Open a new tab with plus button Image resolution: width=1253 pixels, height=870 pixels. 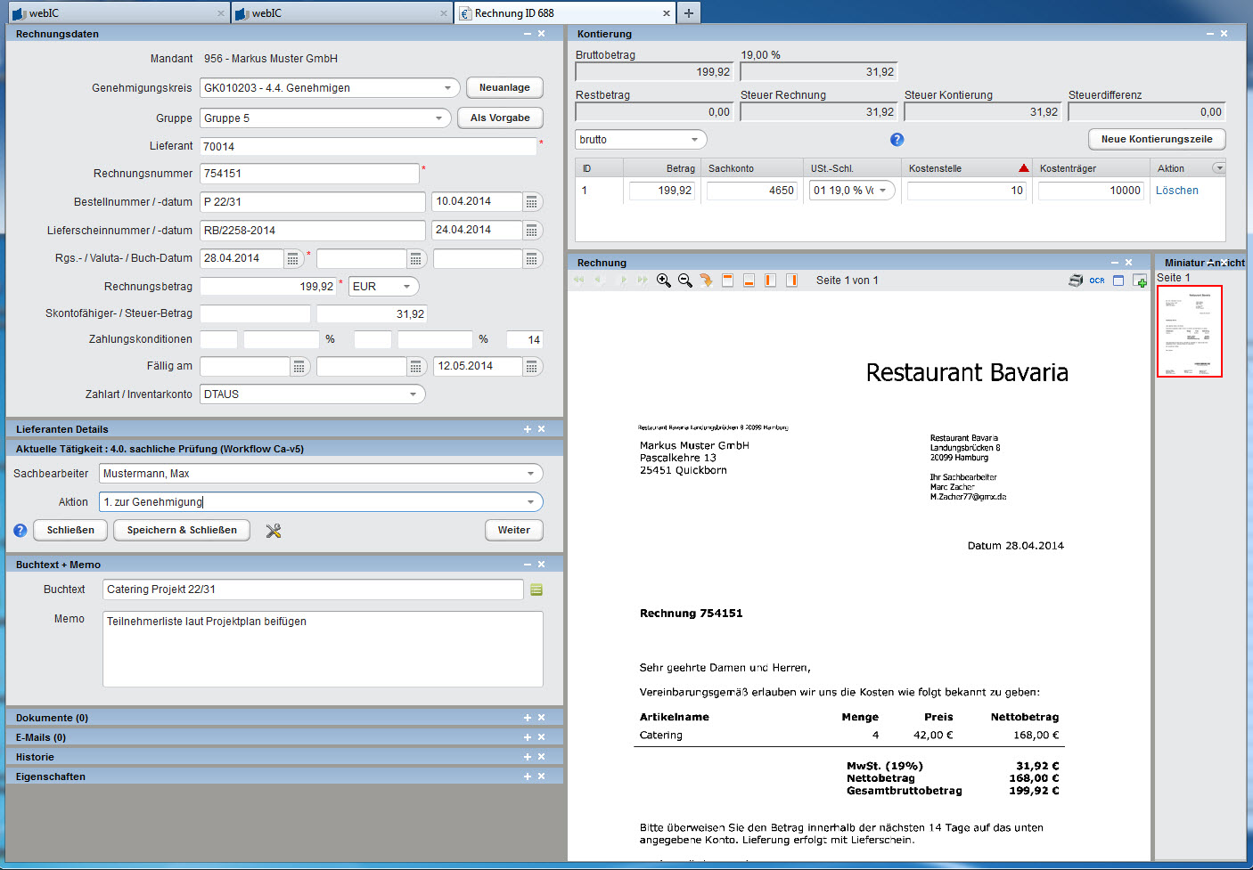click(688, 13)
